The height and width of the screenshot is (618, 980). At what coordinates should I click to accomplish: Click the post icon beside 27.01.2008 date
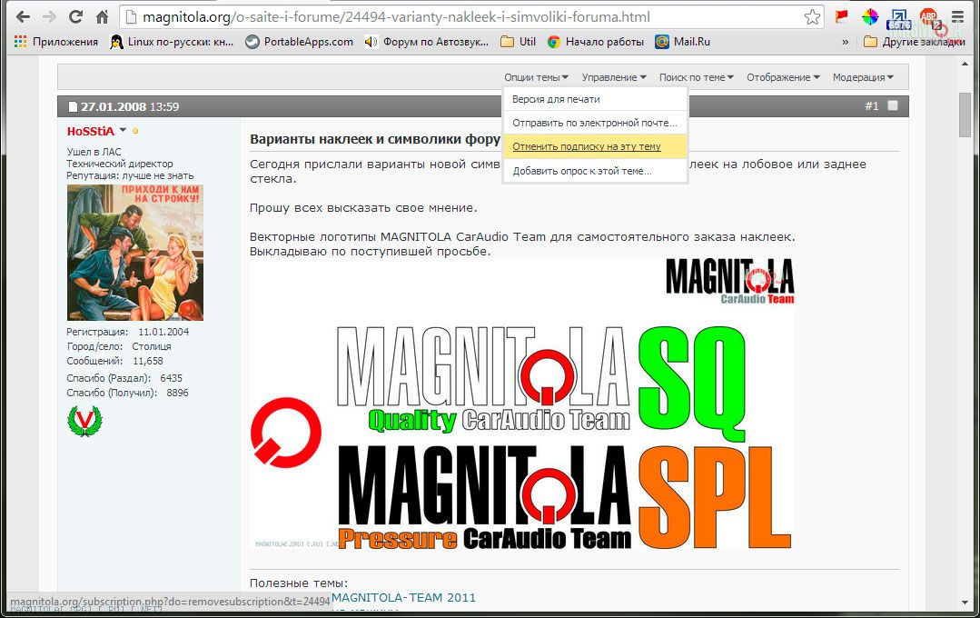coord(73,107)
